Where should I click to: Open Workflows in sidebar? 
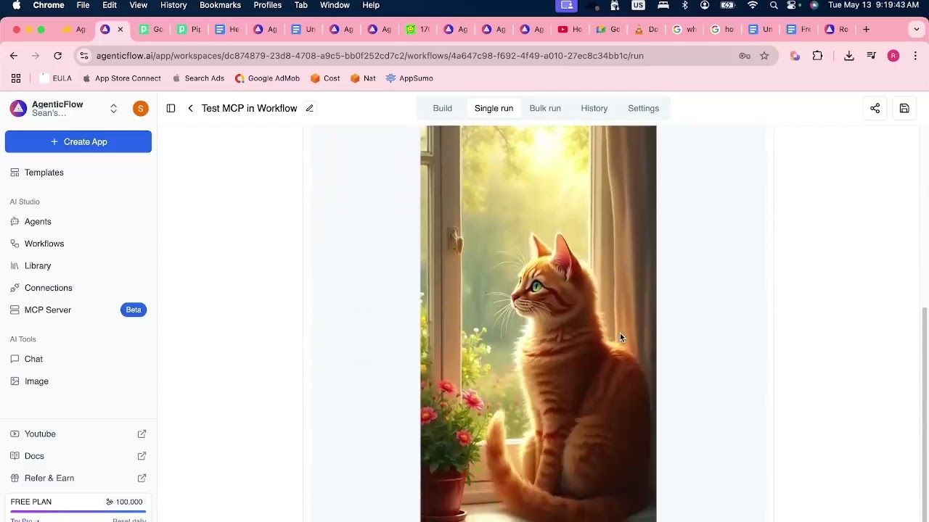(78, 244)
